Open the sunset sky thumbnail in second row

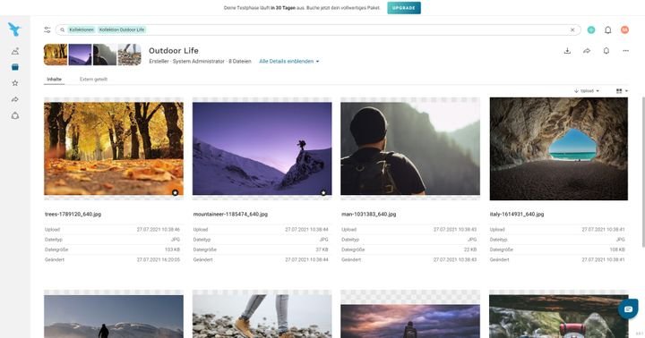coord(410,321)
